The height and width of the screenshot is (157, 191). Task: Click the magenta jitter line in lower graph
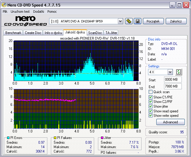click(x=45, y=100)
